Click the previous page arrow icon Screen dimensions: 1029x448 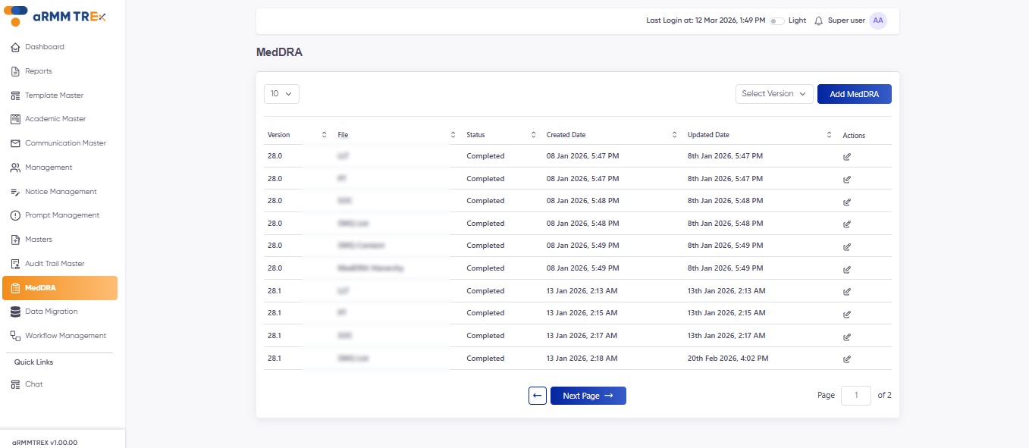click(538, 396)
